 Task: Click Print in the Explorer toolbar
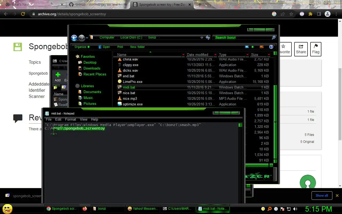pyautogui.click(x=120, y=47)
